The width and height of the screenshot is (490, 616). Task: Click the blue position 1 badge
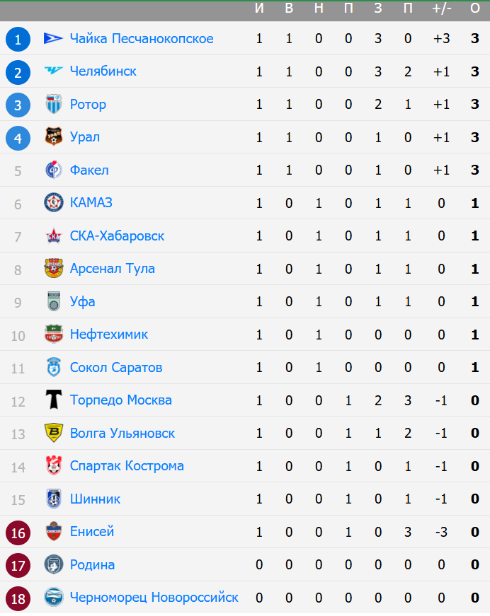[18, 40]
